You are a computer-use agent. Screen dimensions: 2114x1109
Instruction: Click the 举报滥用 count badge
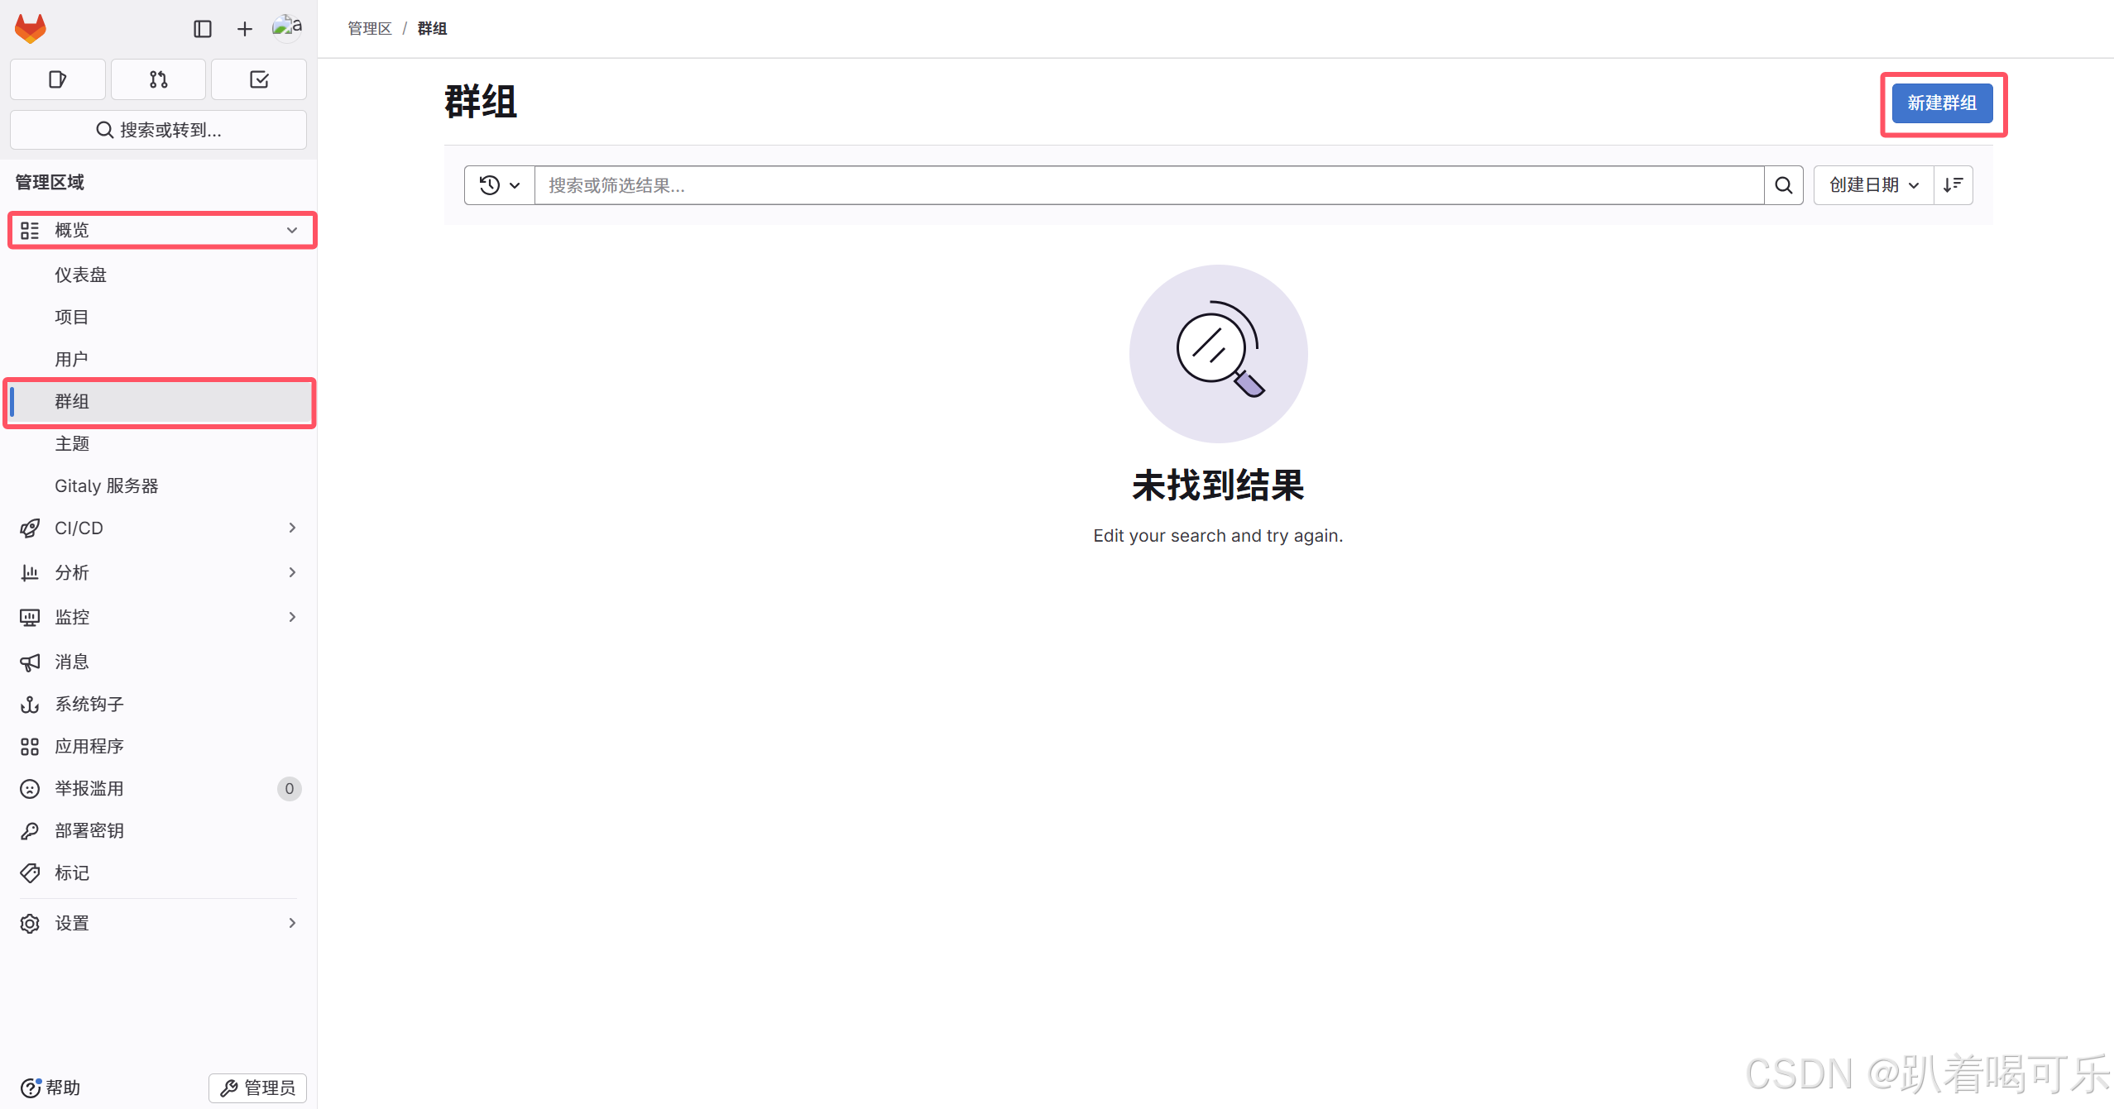[x=289, y=789]
